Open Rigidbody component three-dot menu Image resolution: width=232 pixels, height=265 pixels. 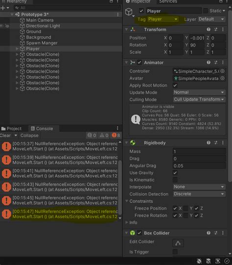click(x=223, y=143)
